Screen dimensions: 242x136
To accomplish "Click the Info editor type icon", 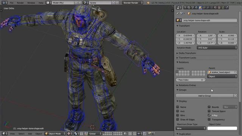I will (x=4, y=3).
